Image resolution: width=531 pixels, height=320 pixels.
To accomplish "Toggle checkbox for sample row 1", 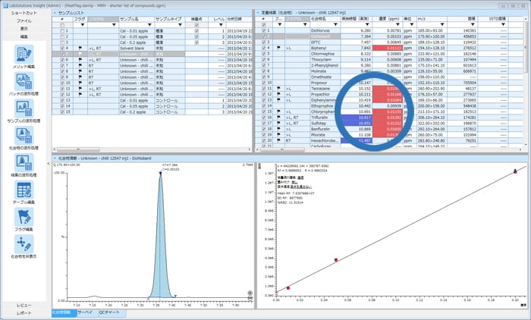I will [x=62, y=31].
